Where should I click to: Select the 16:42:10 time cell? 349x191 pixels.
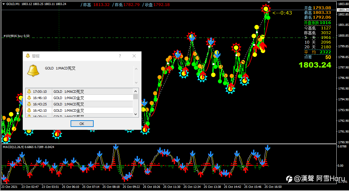[40, 110]
